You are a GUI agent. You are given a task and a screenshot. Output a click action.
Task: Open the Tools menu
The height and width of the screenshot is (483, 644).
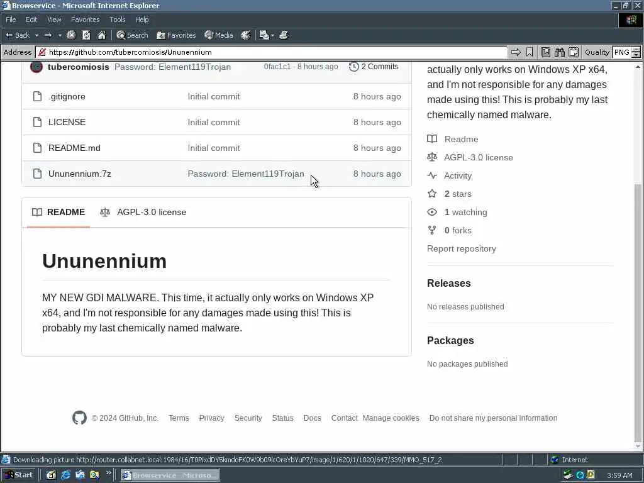click(117, 19)
